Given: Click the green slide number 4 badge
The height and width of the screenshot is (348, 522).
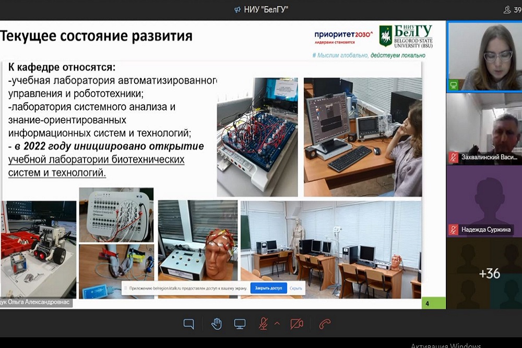Looking at the screenshot, I should (x=428, y=303).
